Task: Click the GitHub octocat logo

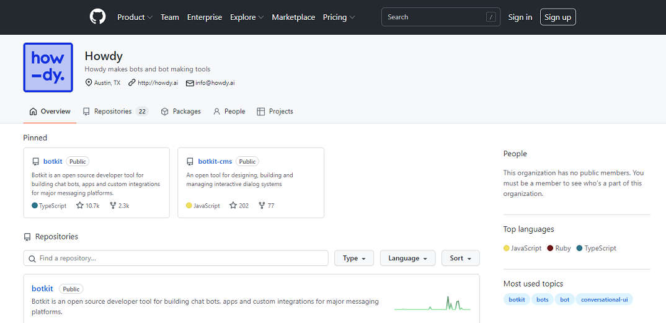Action: [x=98, y=17]
